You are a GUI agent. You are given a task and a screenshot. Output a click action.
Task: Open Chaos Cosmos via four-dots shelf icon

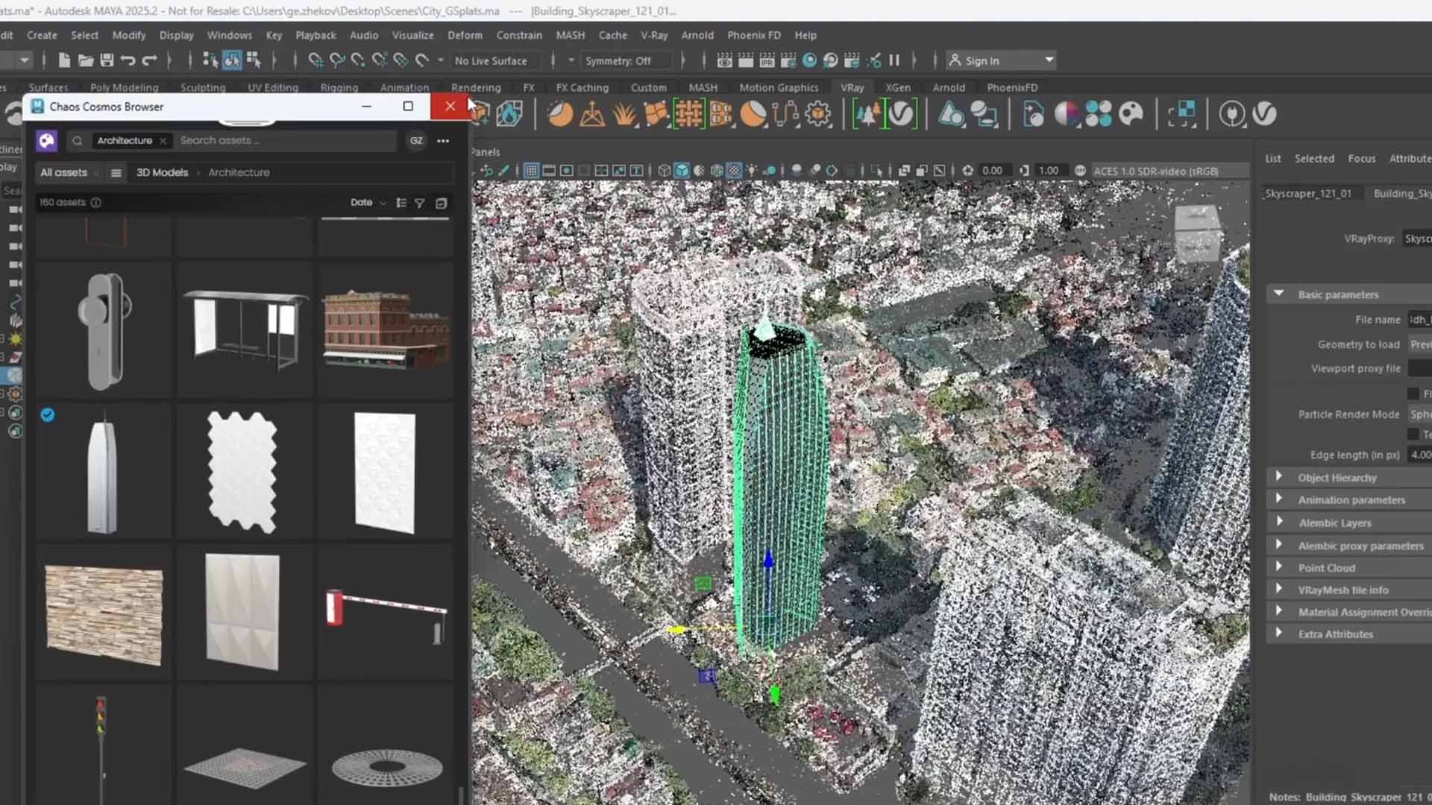point(1099,114)
